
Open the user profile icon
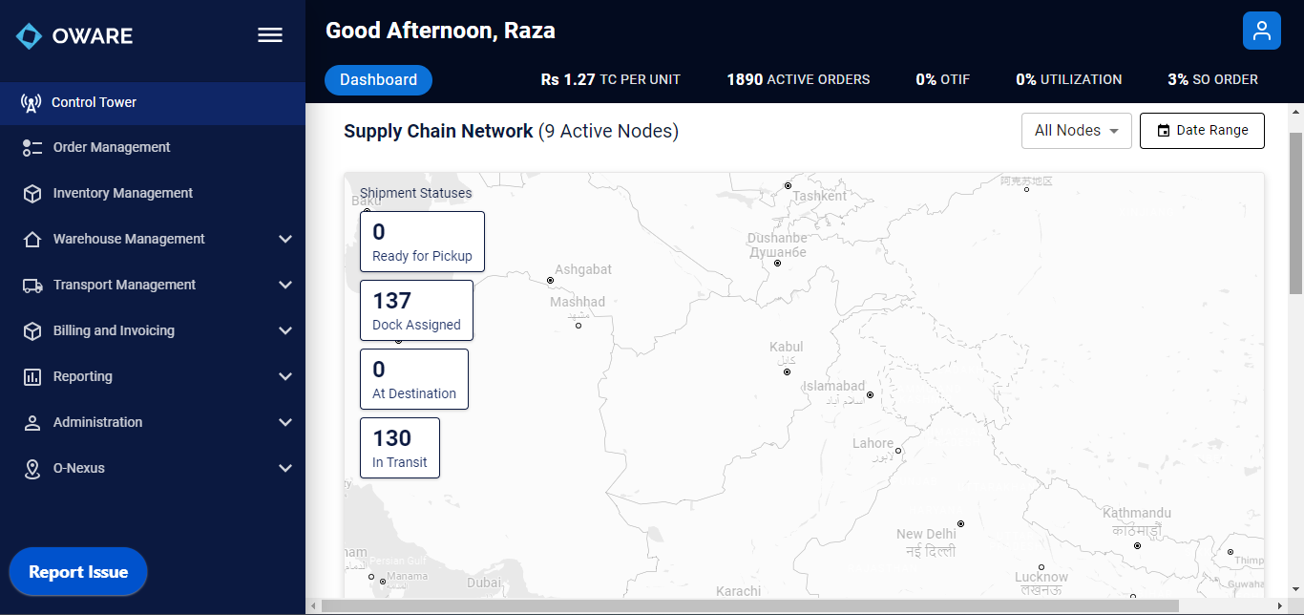click(x=1261, y=31)
